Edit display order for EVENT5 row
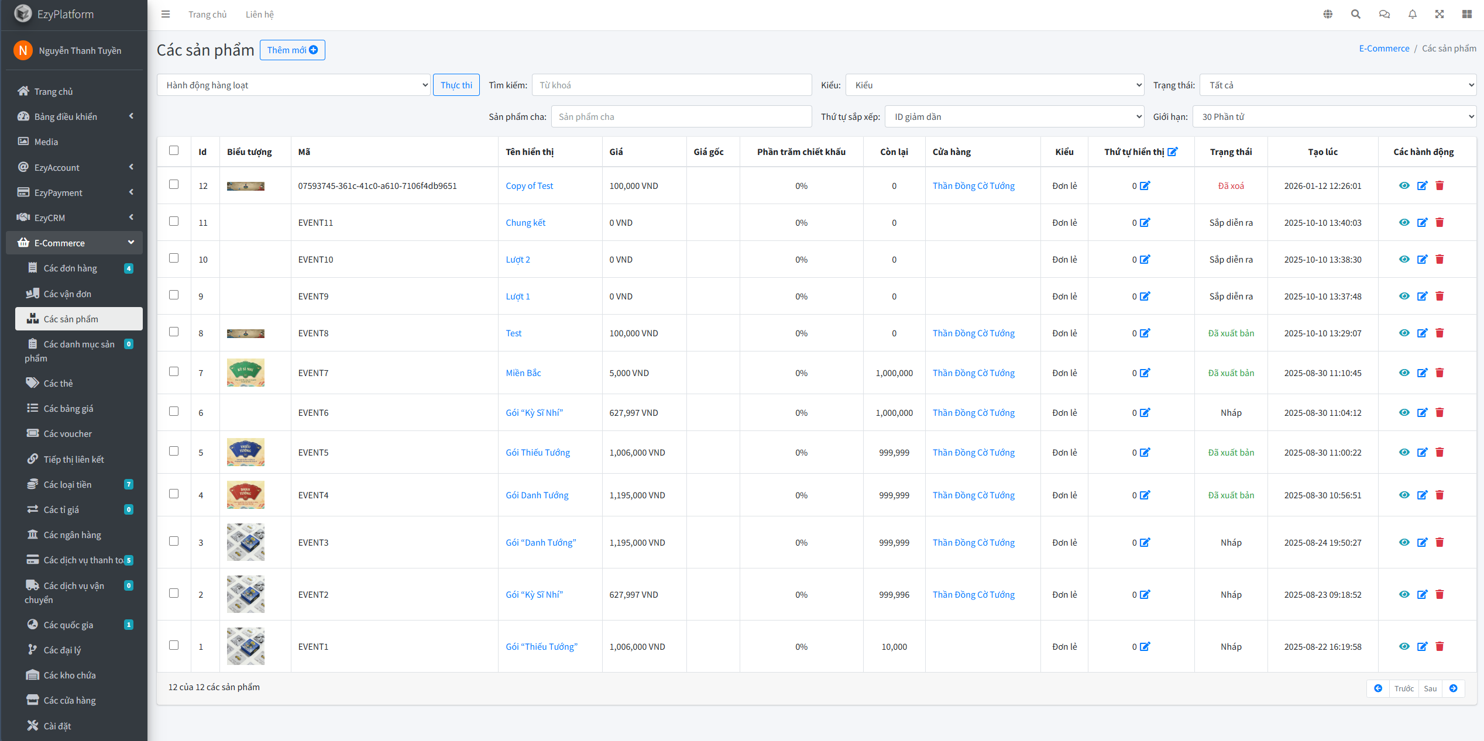This screenshot has height=741, width=1484. (1145, 452)
